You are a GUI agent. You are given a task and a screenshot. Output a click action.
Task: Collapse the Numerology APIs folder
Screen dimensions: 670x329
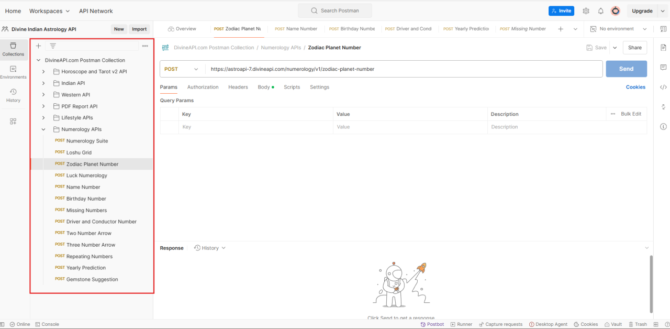(43, 129)
